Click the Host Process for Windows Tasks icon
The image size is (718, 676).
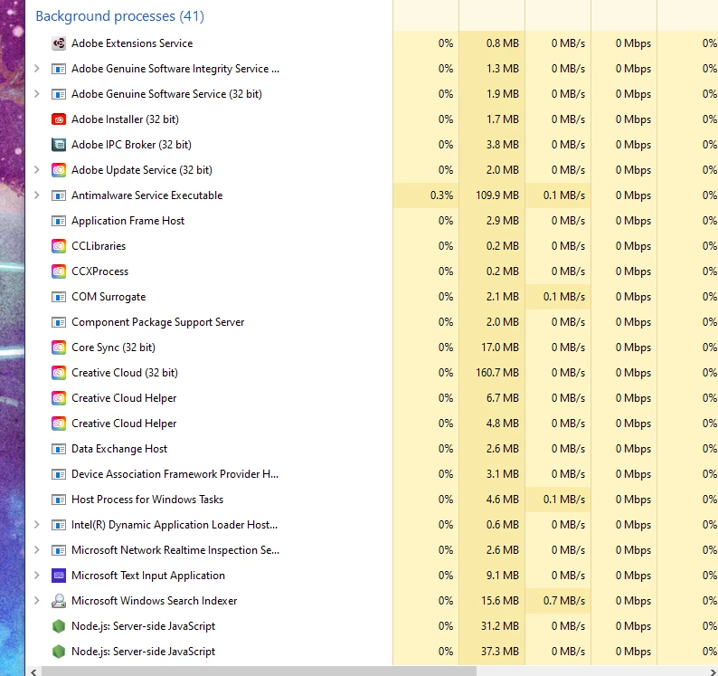coord(59,500)
